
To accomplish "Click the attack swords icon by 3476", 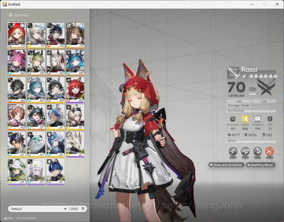I will pos(246,135).
